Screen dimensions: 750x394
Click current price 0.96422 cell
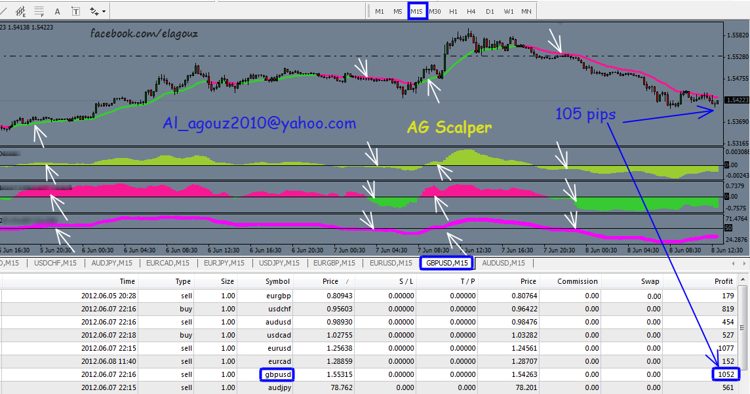tap(524, 309)
